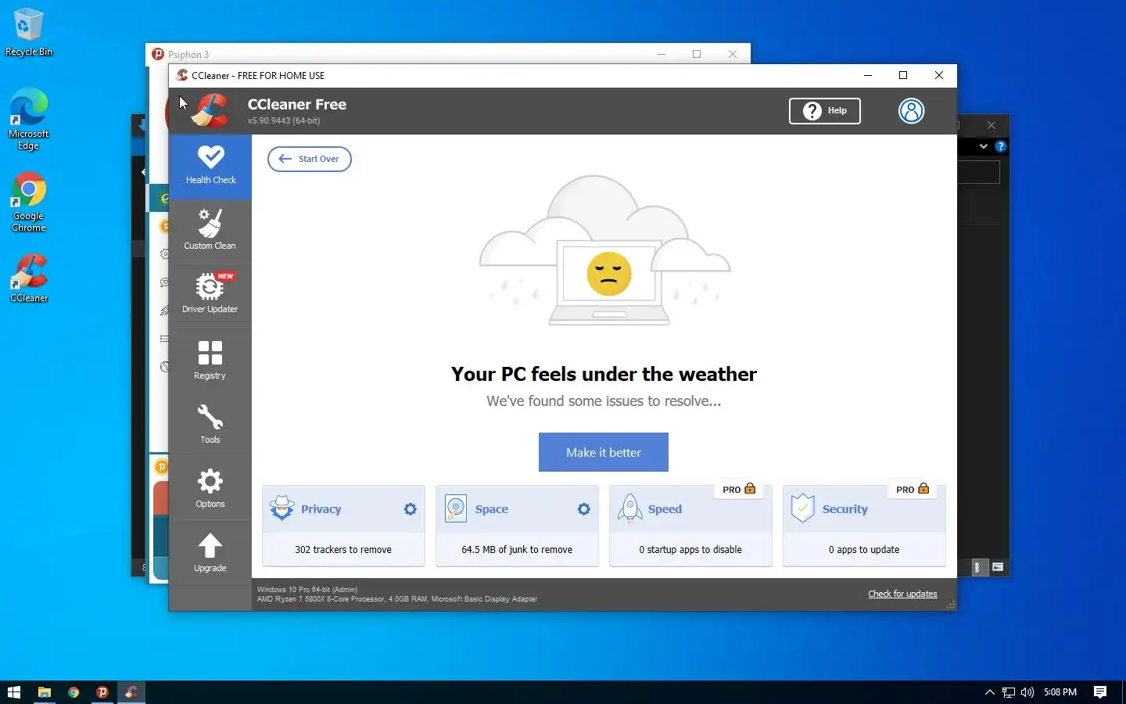The image size is (1126, 704).
Task: Open the Windows Start menu
Action: (x=13, y=692)
